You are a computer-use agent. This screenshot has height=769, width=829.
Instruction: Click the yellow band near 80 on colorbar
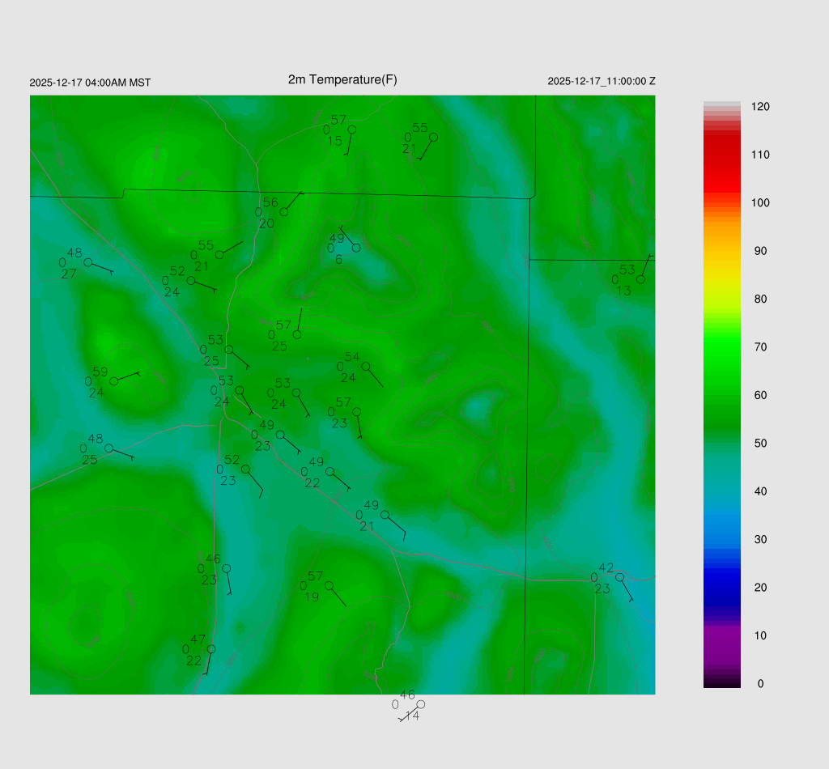722,299
